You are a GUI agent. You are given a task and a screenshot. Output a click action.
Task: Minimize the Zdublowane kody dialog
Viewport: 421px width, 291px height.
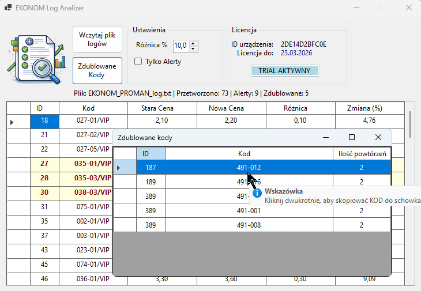[x=326, y=137]
